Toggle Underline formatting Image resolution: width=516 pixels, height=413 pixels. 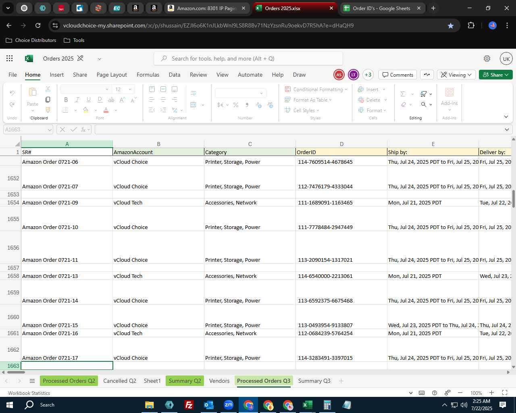89,100
